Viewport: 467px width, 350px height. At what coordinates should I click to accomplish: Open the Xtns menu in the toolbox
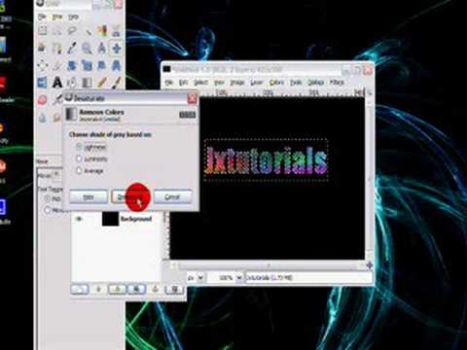pyautogui.click(x=57, y=17)
